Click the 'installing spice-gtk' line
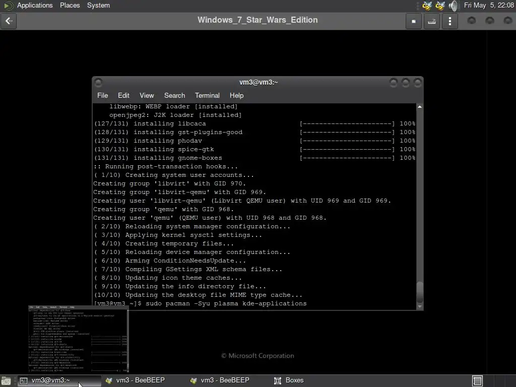Screen dimensions: 516x387 coord(254,149)
